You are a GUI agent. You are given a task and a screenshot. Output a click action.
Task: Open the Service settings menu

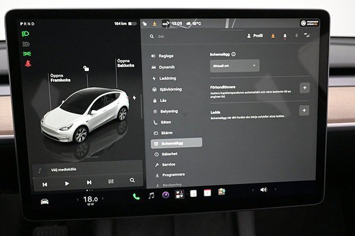pos(165,165)
